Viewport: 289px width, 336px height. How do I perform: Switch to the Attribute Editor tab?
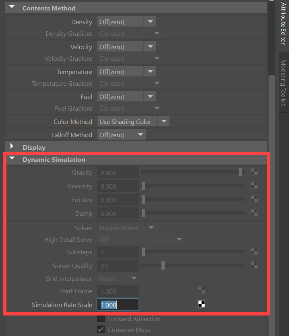click(x=283, y=24)
